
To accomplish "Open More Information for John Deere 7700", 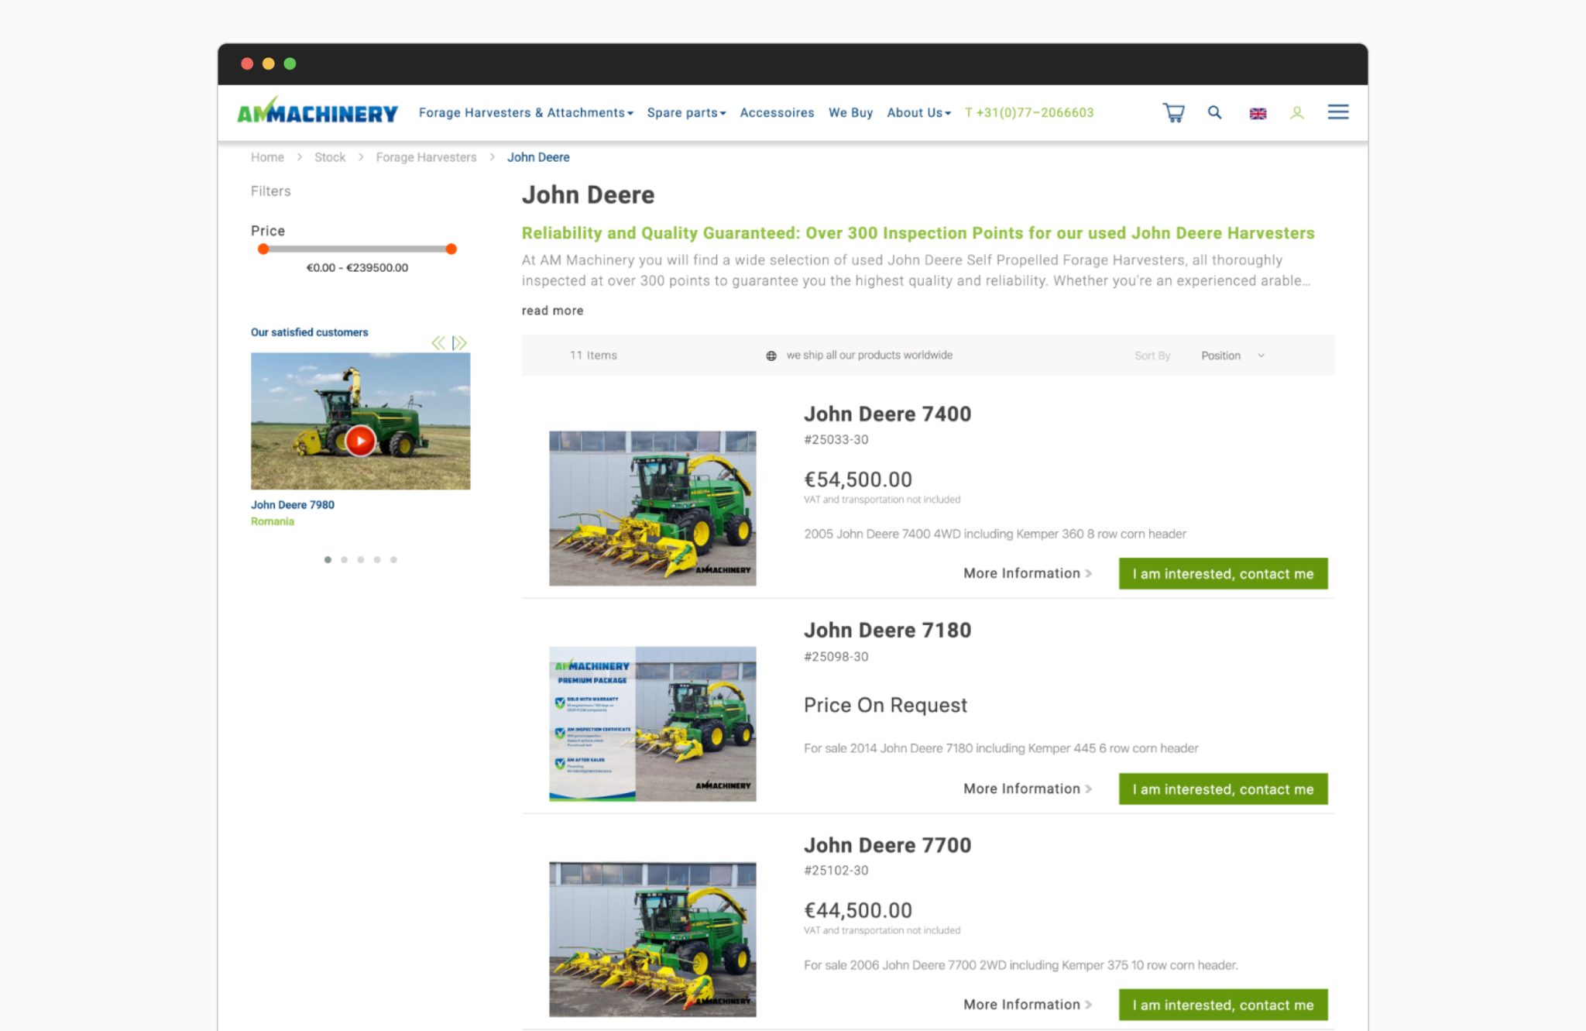I will pos(1028,1005).
